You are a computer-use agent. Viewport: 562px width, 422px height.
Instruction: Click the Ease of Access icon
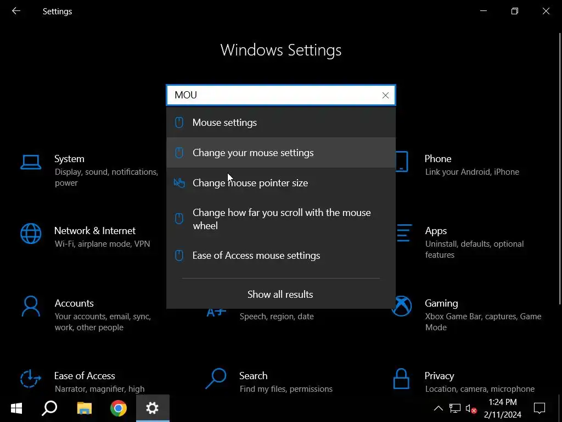(31, 379)
